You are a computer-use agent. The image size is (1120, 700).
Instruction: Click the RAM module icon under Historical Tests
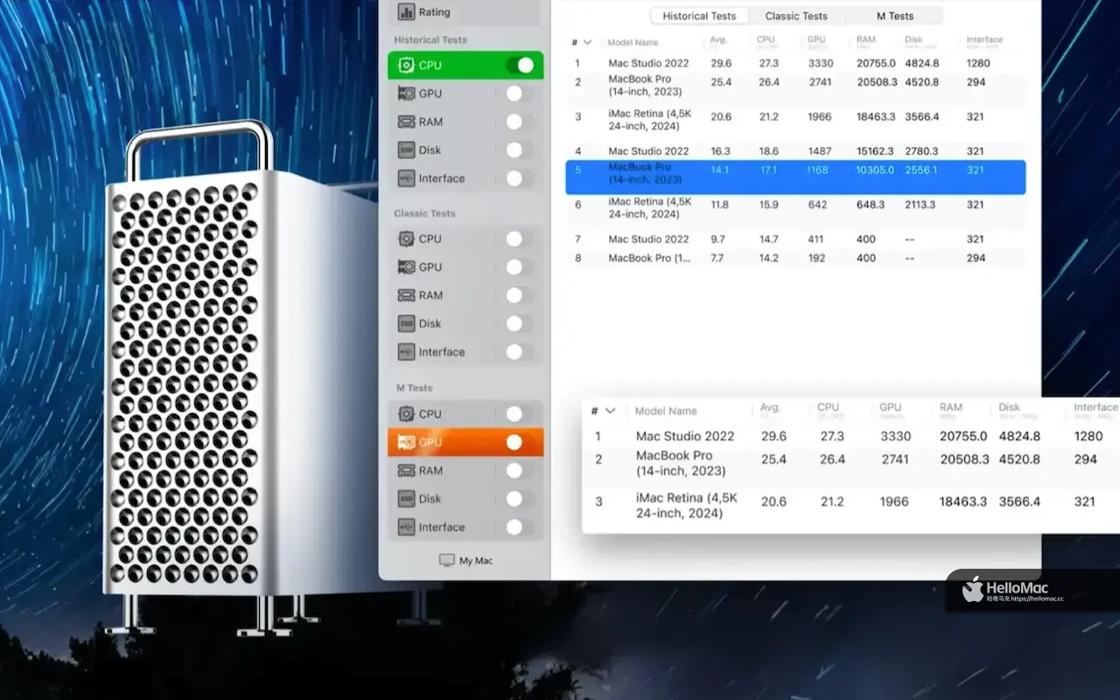(406, 122)
